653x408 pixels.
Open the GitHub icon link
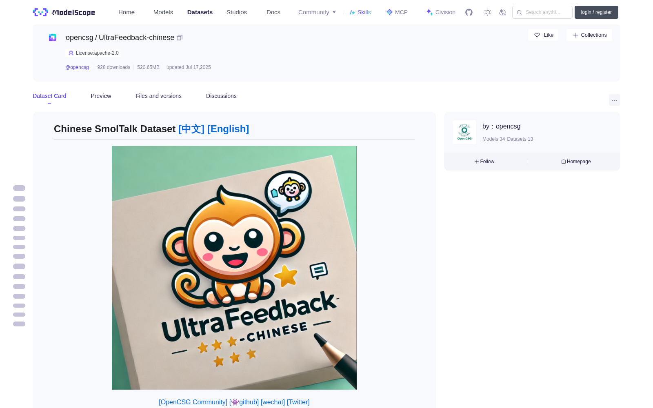[x=469, y=12]
